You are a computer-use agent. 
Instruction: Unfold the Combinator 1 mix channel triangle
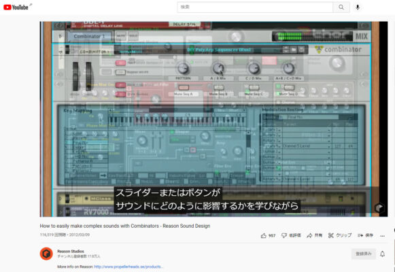[61, 36]
